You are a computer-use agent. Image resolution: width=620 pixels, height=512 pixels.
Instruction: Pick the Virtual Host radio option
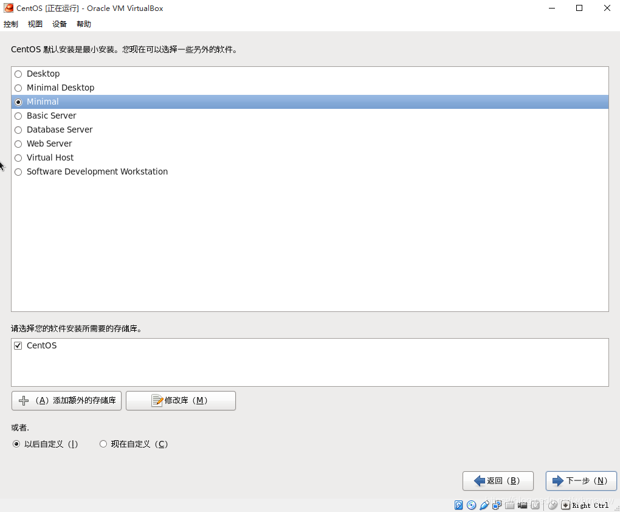coord(18,158)
